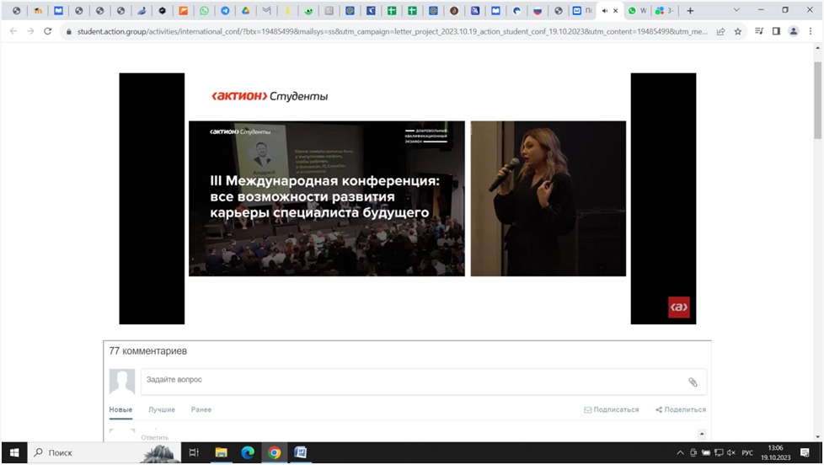This screenshot has width=824, height=465.
Task: Click the share page icon in address bar
Action: pos(720,31)
